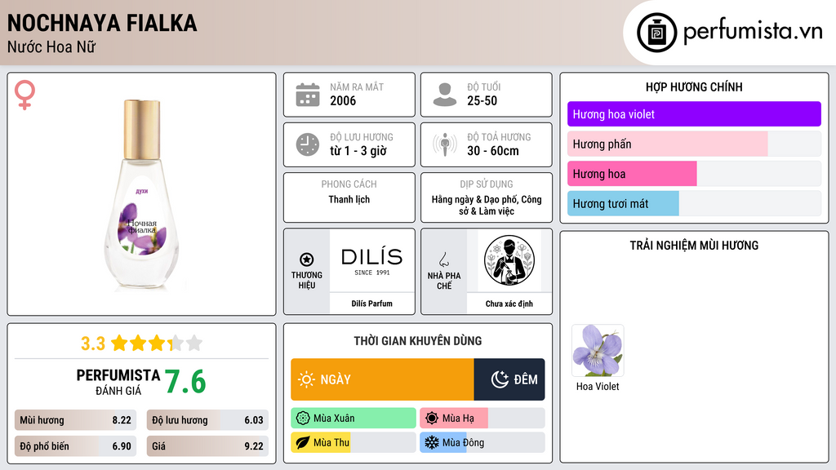Click the green Mùa Xuân season bar
This screenshot has width=836, height=470.
(354, 419)
